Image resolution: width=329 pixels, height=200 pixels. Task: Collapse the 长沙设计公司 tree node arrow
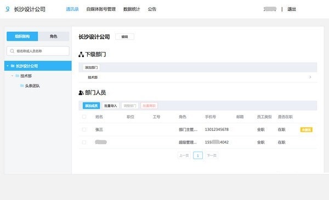(x=8, y=66)
